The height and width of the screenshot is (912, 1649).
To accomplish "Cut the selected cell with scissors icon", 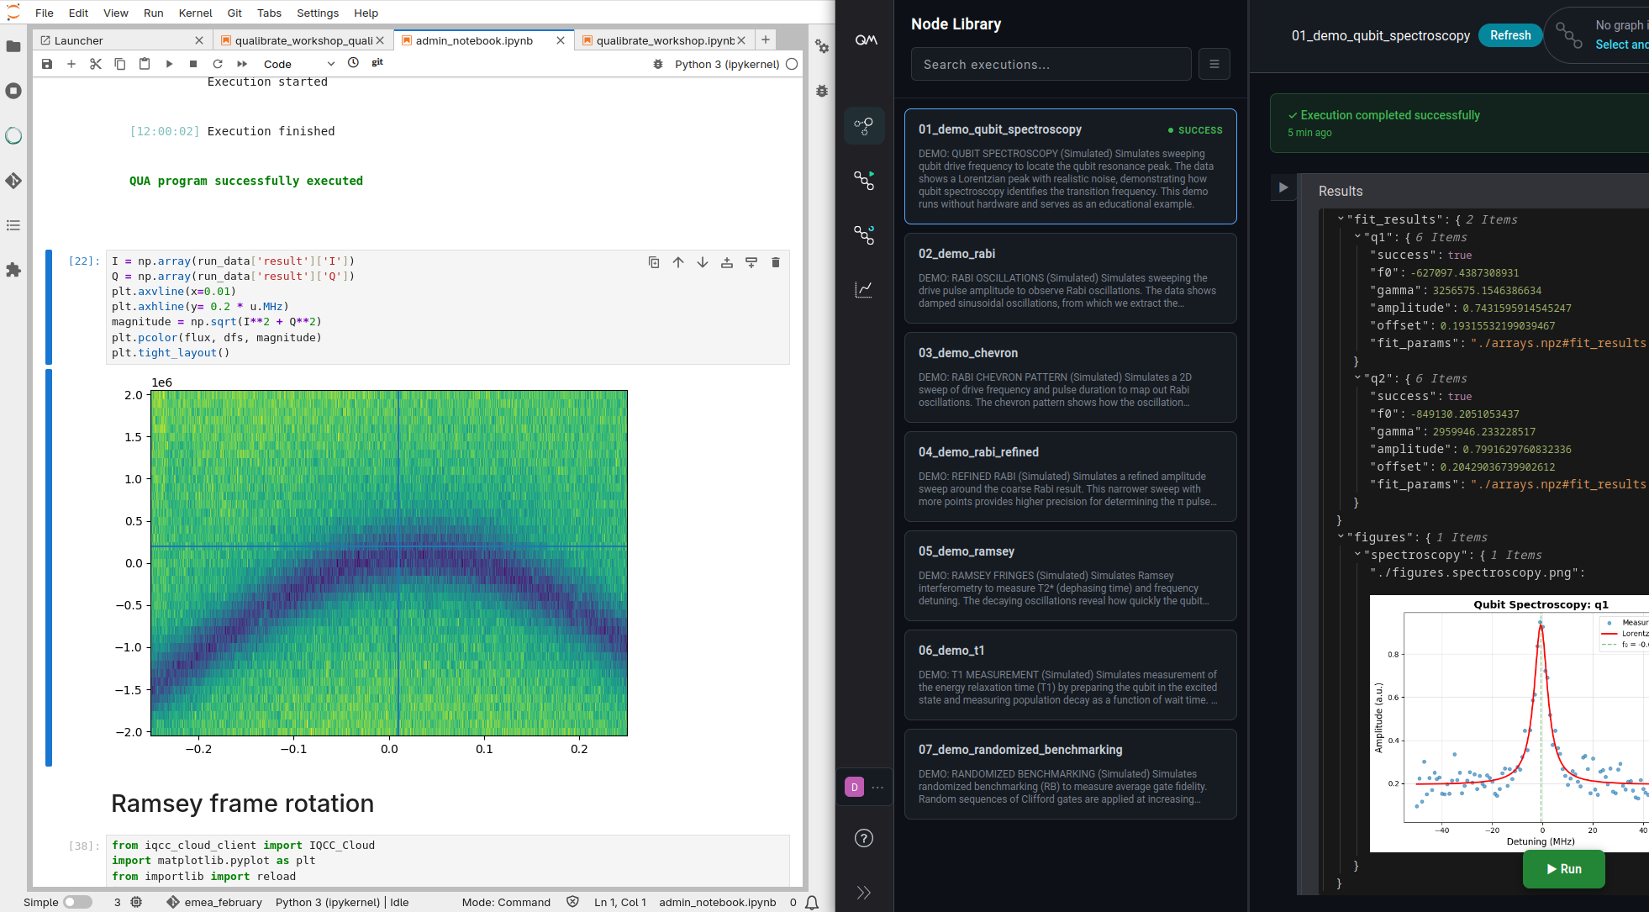I will (x=96, y=64).
